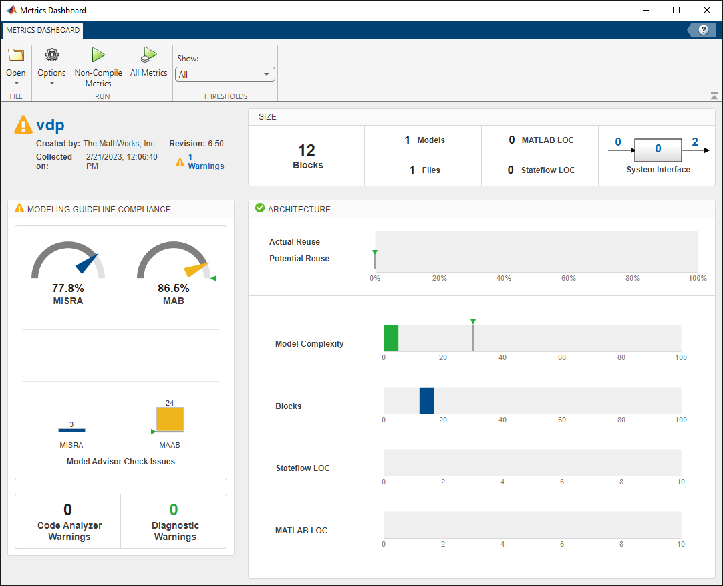This screenshot has width=723, height=586.
Task: Expand the Options dropdown arrow
Action: [x=51, y=83]
